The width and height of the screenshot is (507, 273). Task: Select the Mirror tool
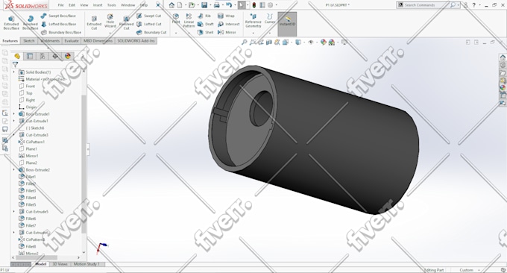point(227,33)
